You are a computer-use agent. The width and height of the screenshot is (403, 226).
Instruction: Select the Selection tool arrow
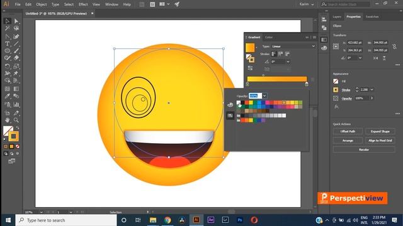8,21
